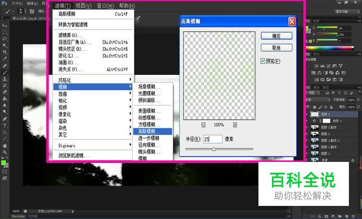The image size is (362, 219).
Task: Click the fx layer style icon
Action: coord(320,216)
